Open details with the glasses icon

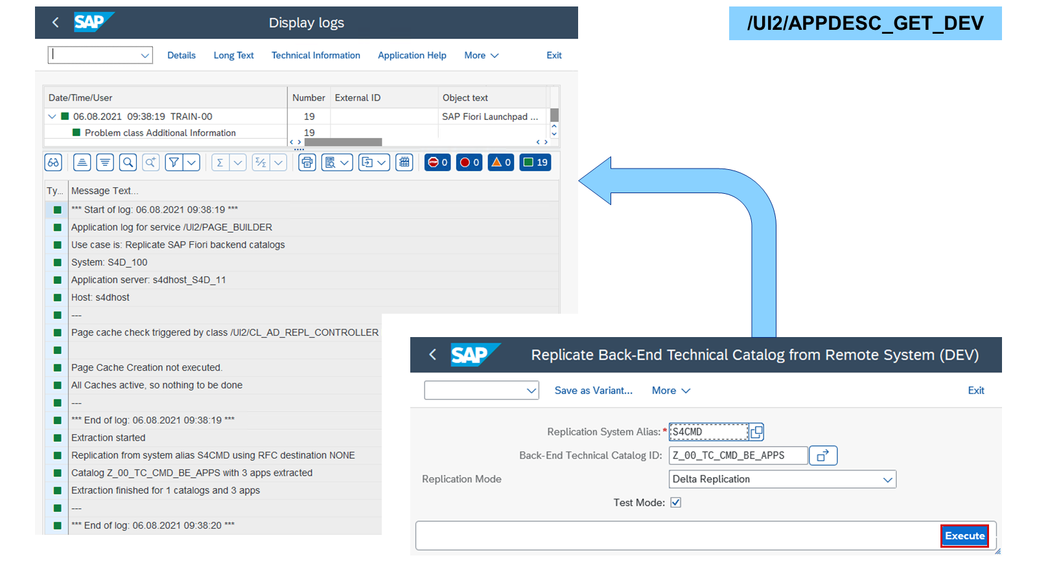tap(53, 162)
